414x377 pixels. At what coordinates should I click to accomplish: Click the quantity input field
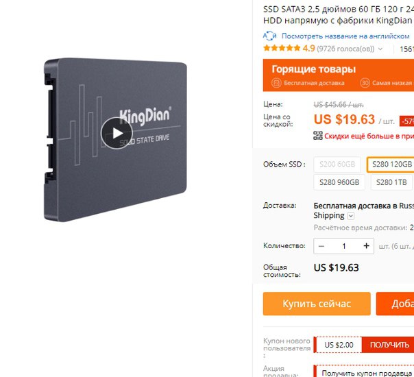[344, 246]
